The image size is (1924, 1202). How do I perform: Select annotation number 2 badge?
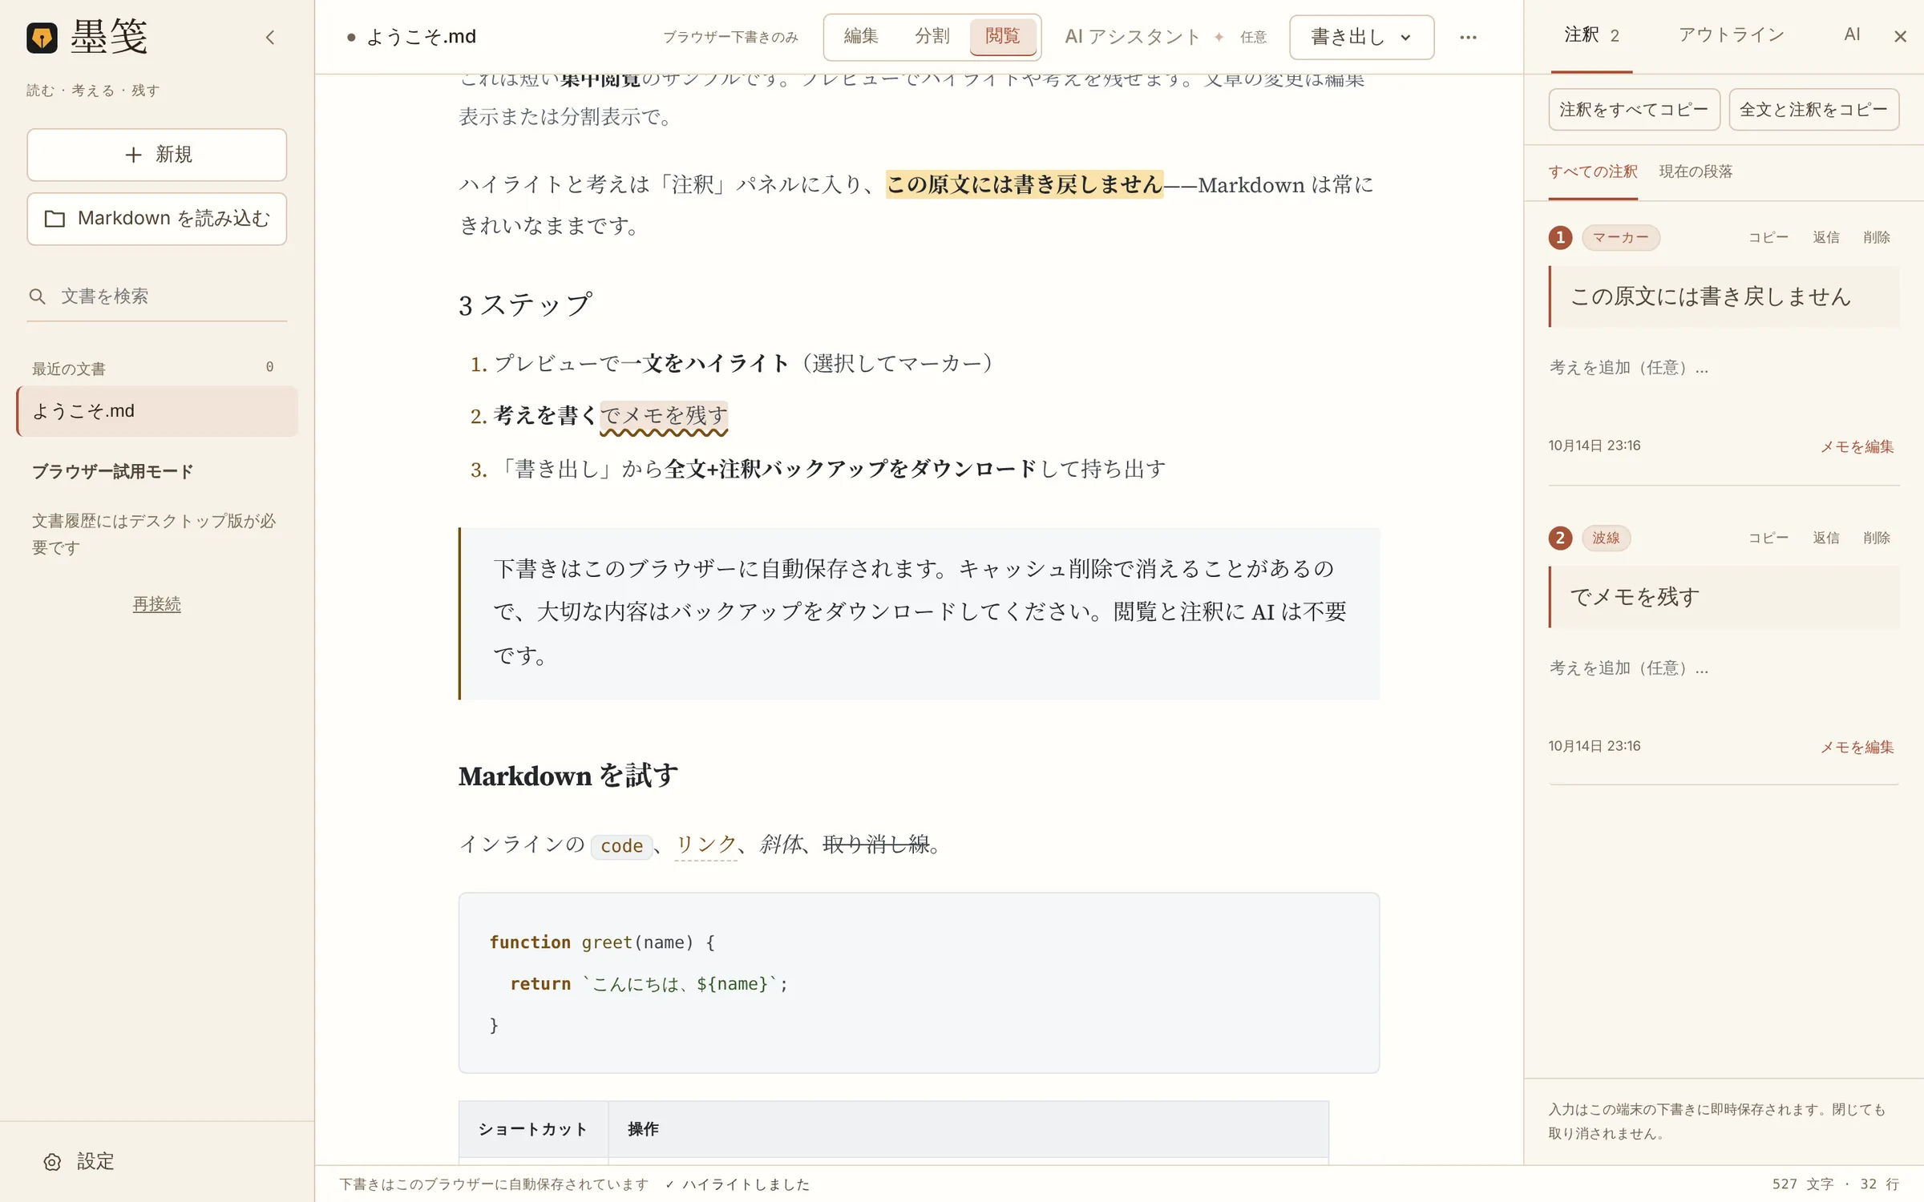1560,538
